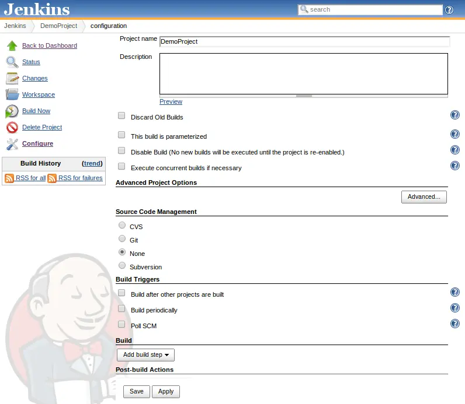Open the Status link

[31, 62]
